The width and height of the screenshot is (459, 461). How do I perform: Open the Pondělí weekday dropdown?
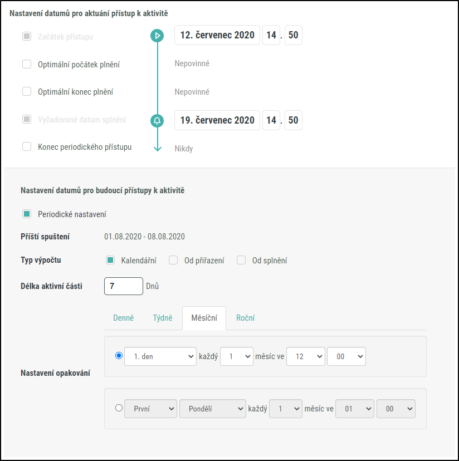click(x=212, y=409)
